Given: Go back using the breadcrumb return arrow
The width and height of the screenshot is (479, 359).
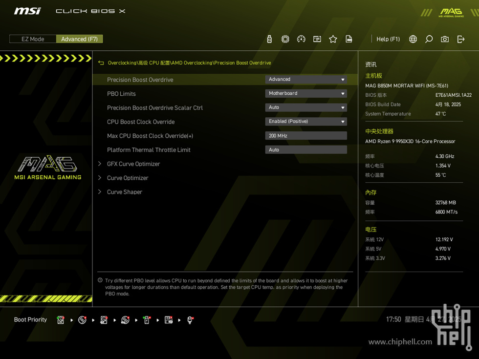Looking at the screenshot, I should pyautogui.click(x=101, y=63).
